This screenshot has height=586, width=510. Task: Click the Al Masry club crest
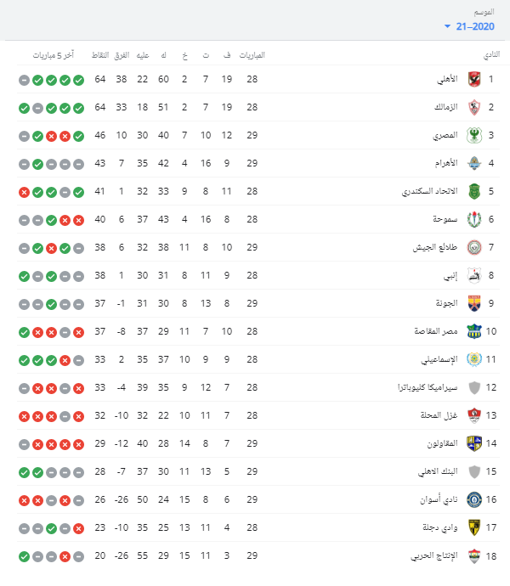tap(473, 136)
